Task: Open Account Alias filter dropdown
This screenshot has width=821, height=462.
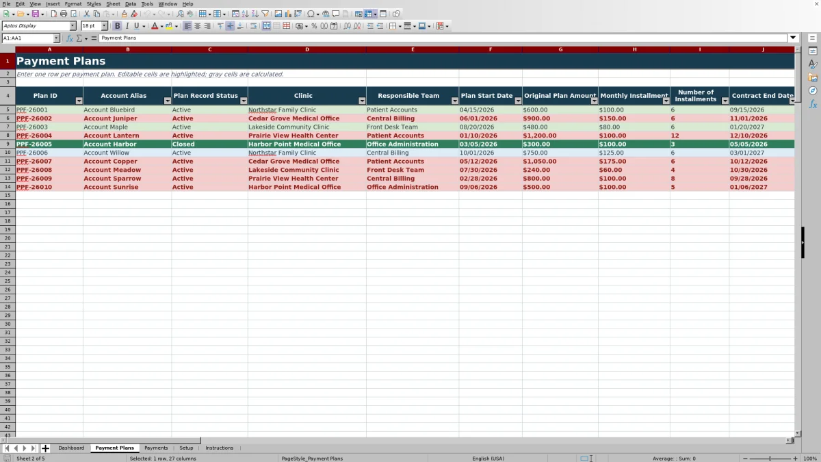Action: (x=168, y=101)
